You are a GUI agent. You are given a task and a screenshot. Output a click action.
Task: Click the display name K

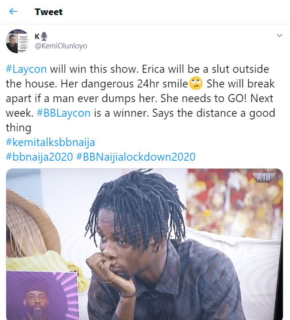(x=37, y=36)
